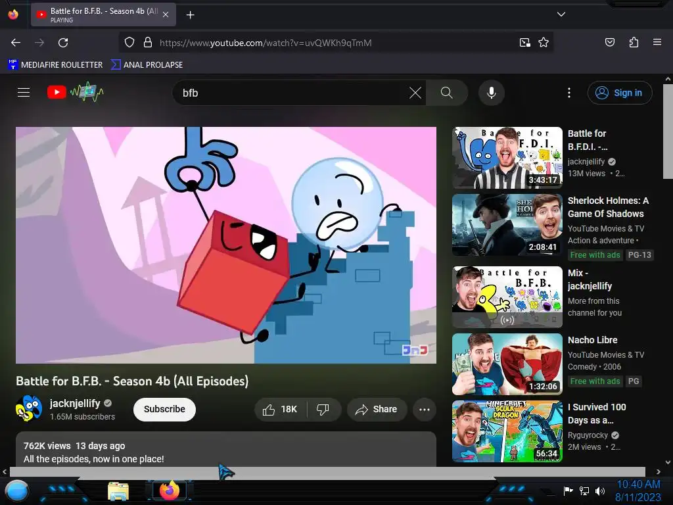This screenshot has height=505, width=673.
Task: Share the video
Action: tap(375, 409)
